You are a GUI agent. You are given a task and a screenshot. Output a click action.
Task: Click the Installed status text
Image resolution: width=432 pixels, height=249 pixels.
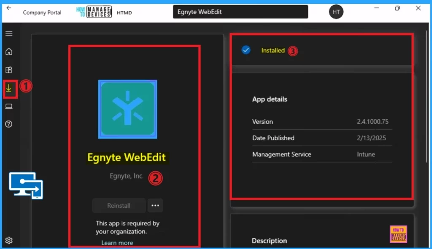click(273, 51)
